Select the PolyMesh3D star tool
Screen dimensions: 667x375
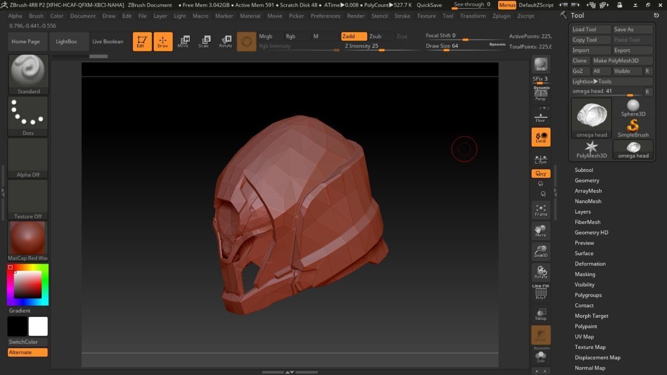coord(591,149)
